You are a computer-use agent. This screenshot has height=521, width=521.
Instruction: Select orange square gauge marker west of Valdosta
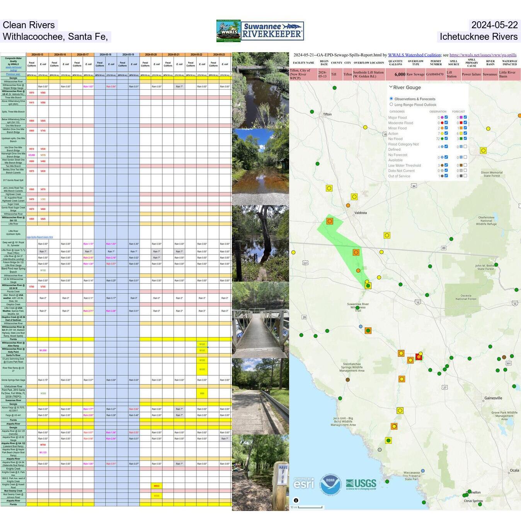(x=330, y=221)
